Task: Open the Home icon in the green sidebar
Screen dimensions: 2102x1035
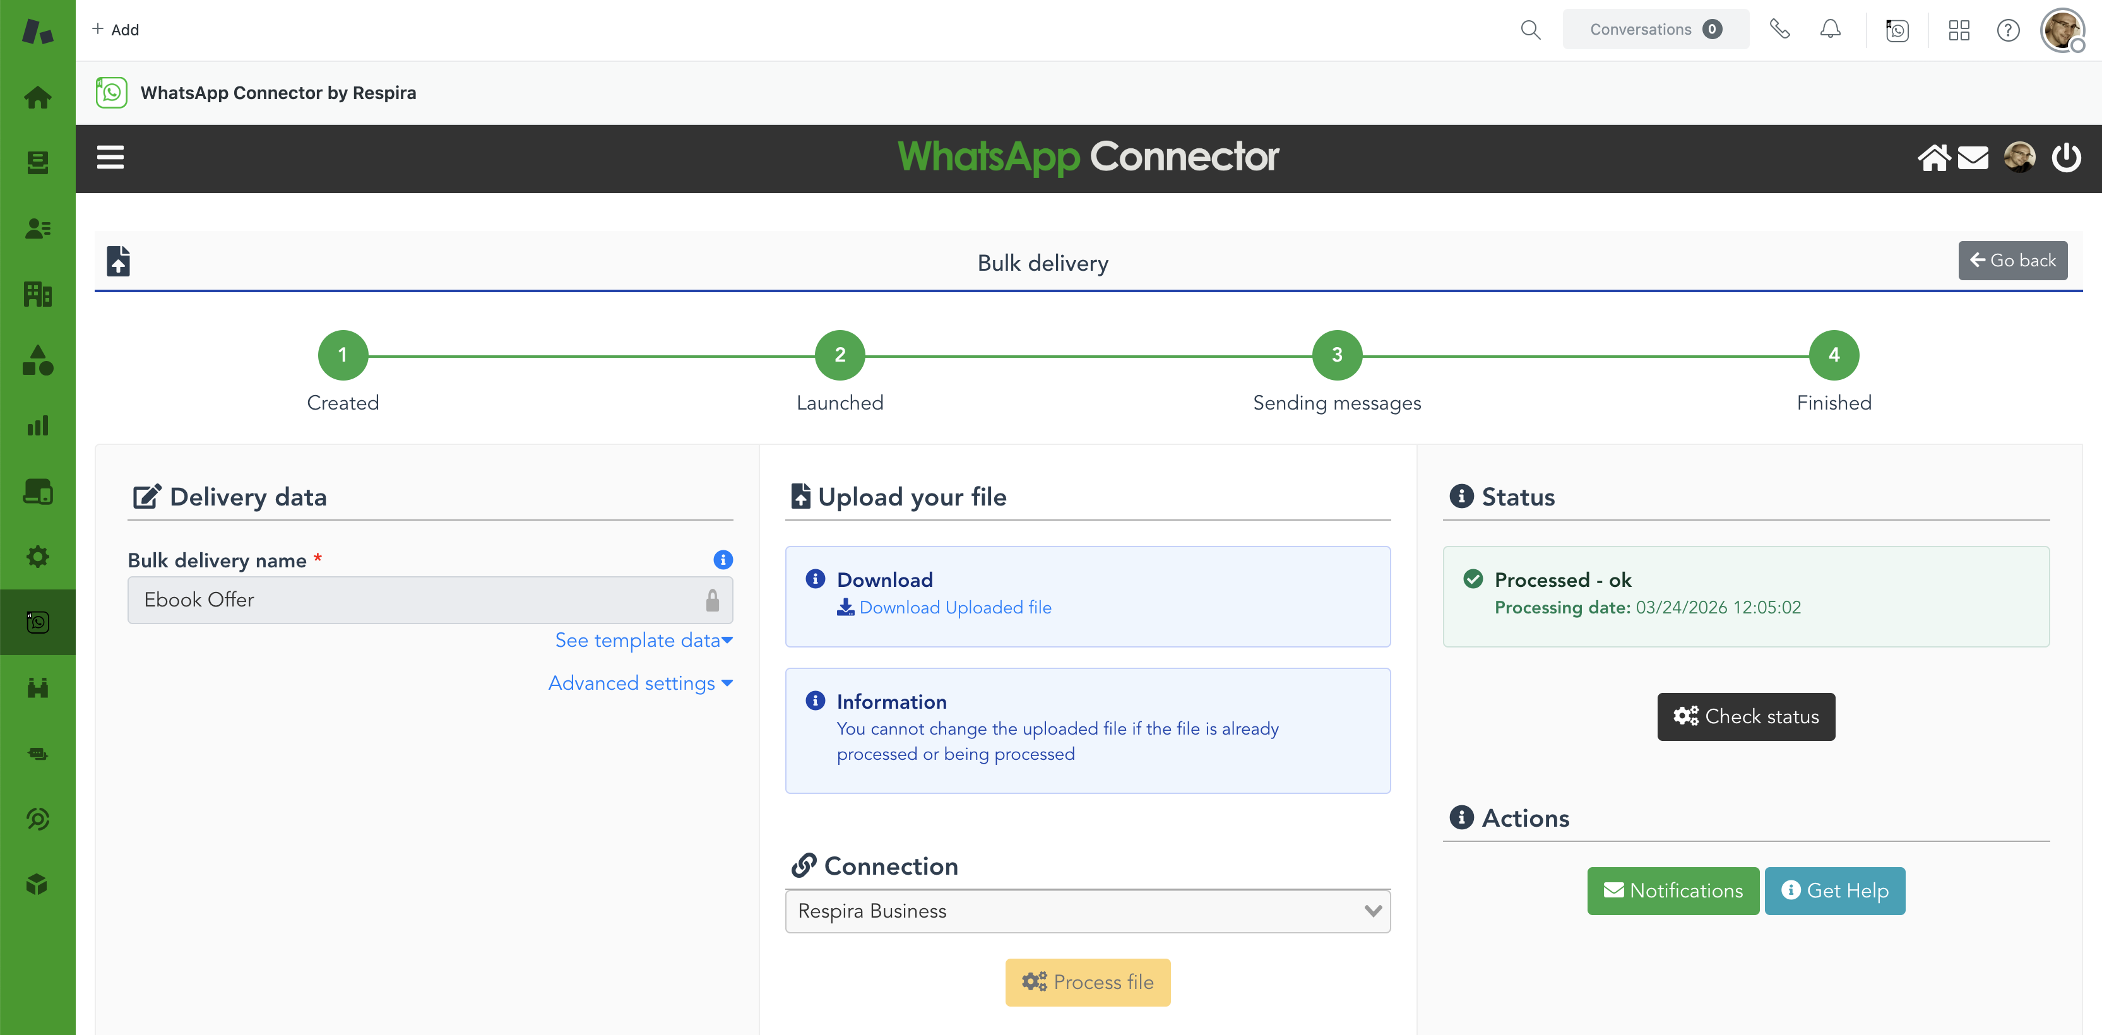Action: pos(37,97)
